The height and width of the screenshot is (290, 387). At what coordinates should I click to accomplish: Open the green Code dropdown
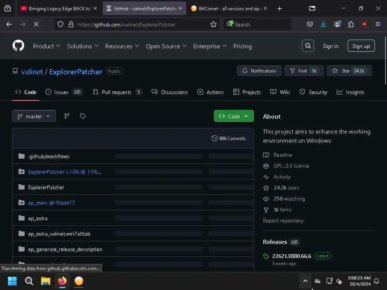[x=234, y=116]
